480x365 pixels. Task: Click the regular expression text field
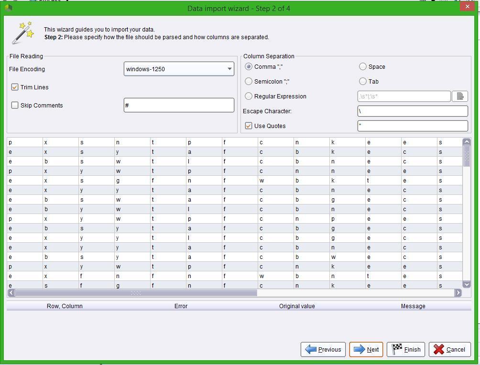click(404, 96)
